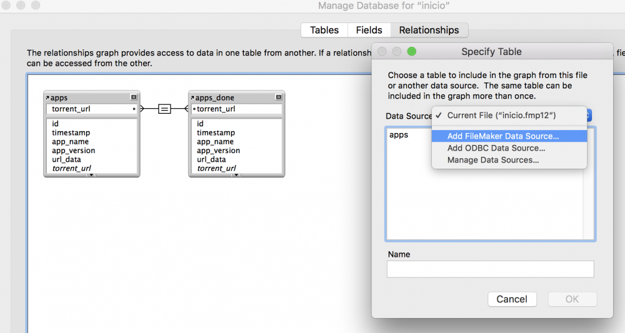Click the external source arrow on apps_done table
Screen dimensions: 625x333
click(x=192, y=98)
